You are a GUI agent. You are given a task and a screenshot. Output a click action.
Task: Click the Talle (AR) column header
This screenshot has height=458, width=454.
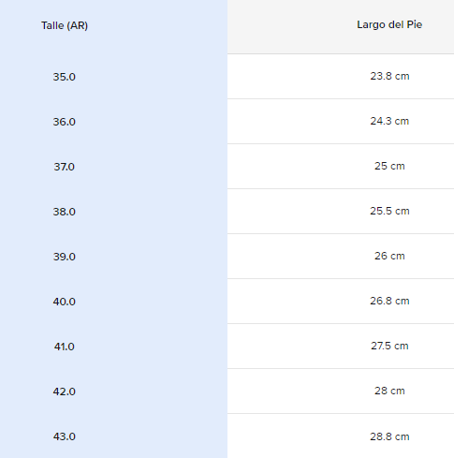(x=65, y=25)
